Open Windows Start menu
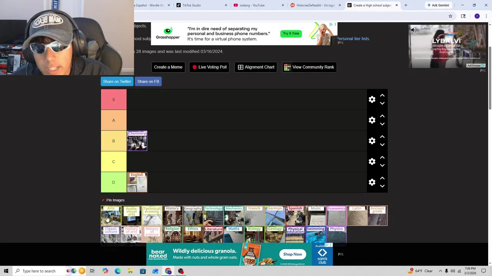 (6, 271)
